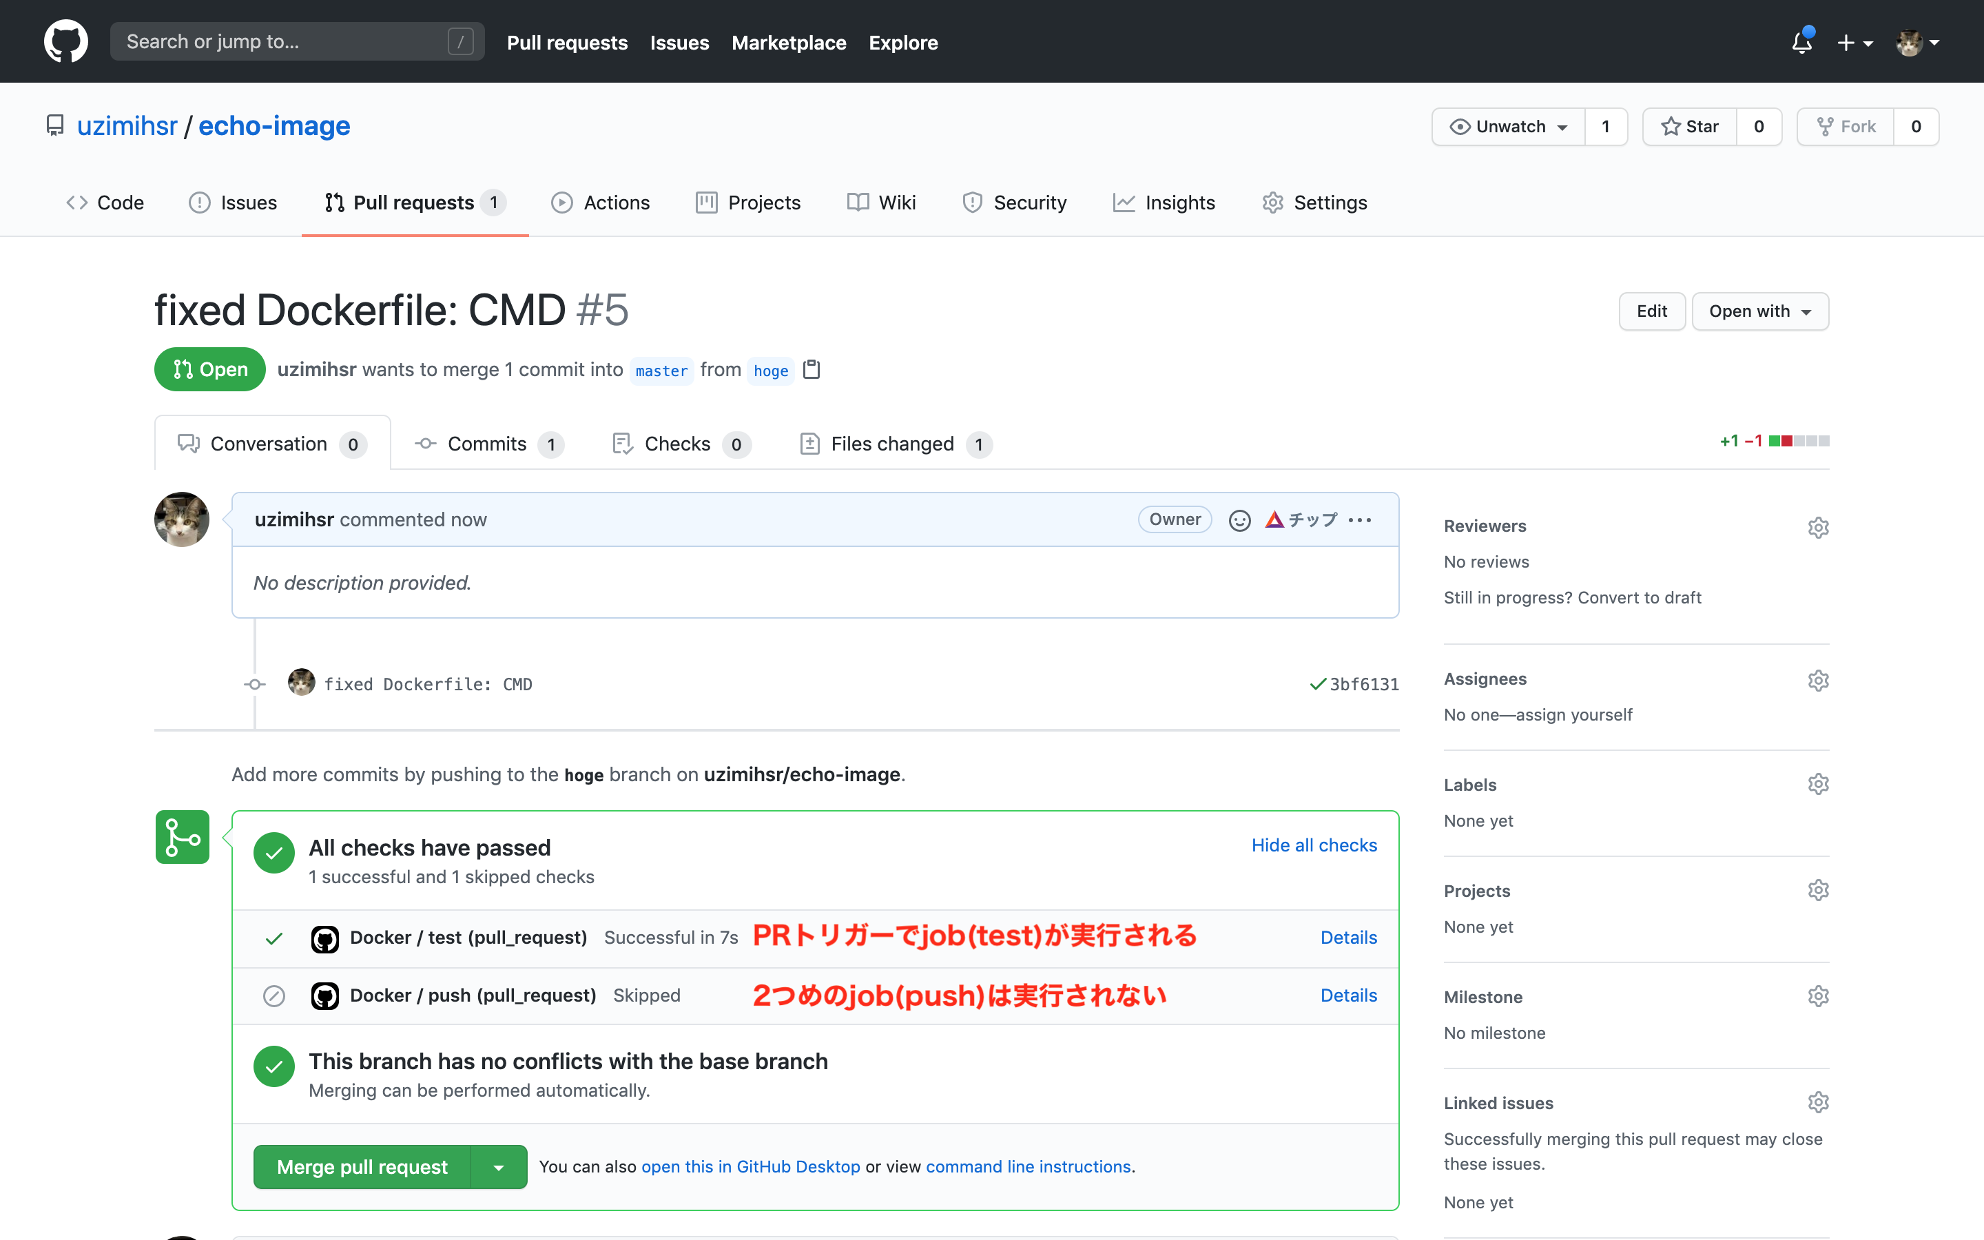Open Reviewers settings gear

point(1817,526)
